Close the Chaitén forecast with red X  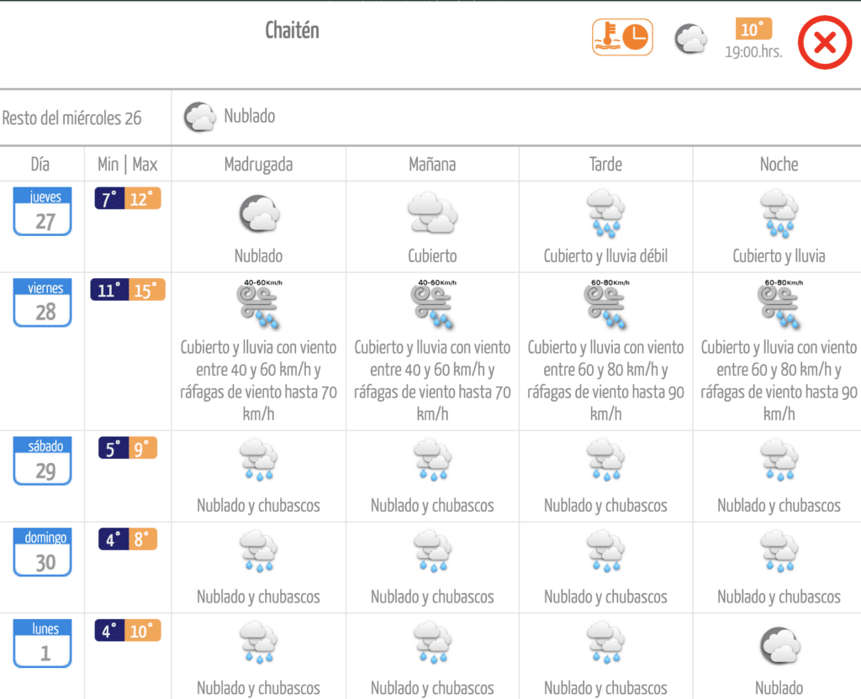pyautogui.click(x=824, y=42)
